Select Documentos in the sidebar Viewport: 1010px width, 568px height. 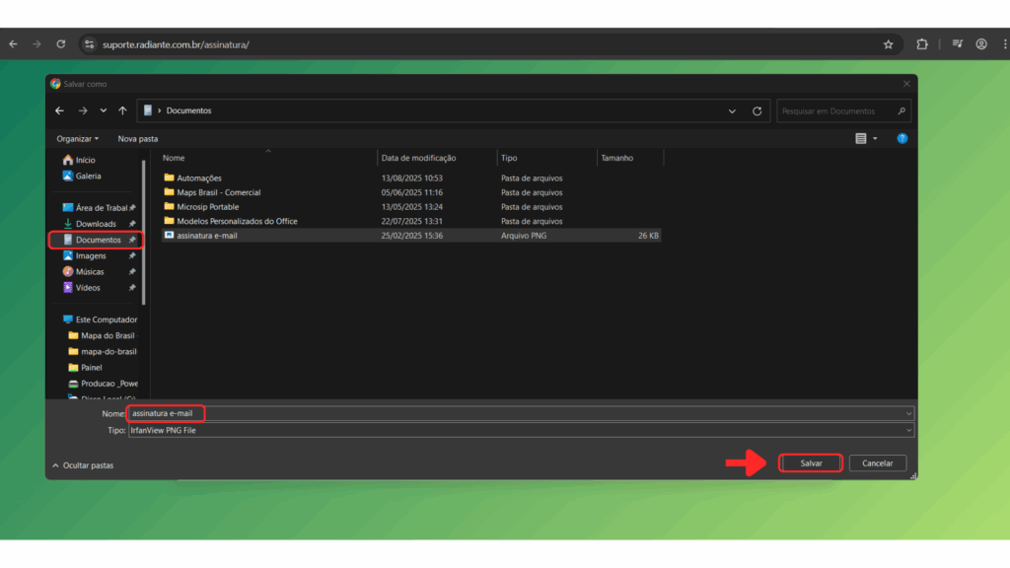point(98,240)
